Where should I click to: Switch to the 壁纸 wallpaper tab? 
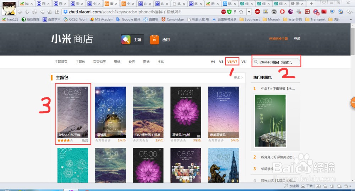click(x=117, y=62)
